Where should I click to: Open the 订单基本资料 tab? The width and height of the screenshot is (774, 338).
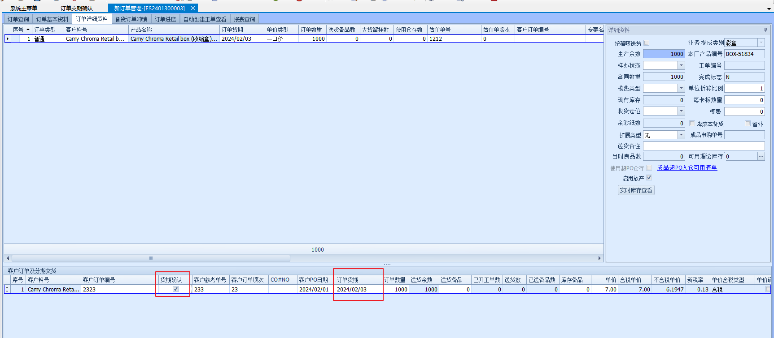(x=52, y=19)
